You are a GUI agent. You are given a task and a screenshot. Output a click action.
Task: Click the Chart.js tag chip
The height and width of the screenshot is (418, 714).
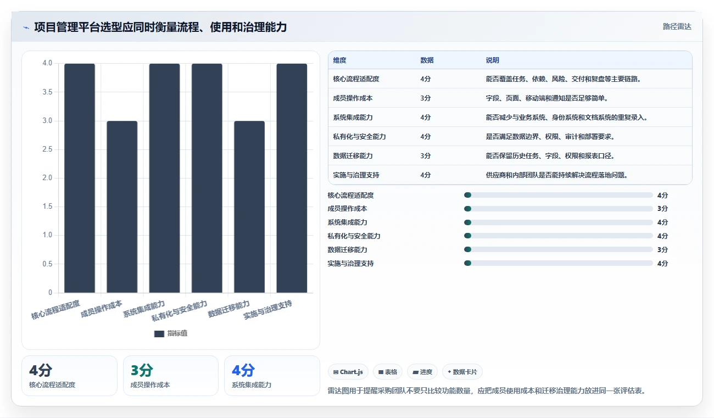[x=348, y=372]
